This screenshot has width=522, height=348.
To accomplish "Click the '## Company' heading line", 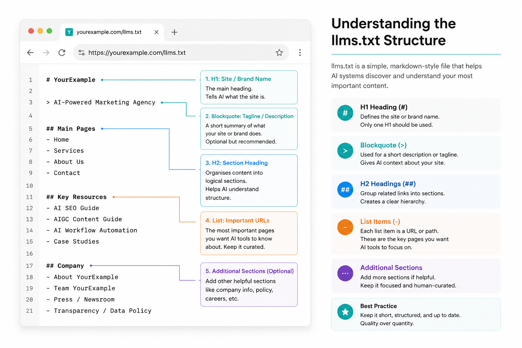I will coord(65,266).
